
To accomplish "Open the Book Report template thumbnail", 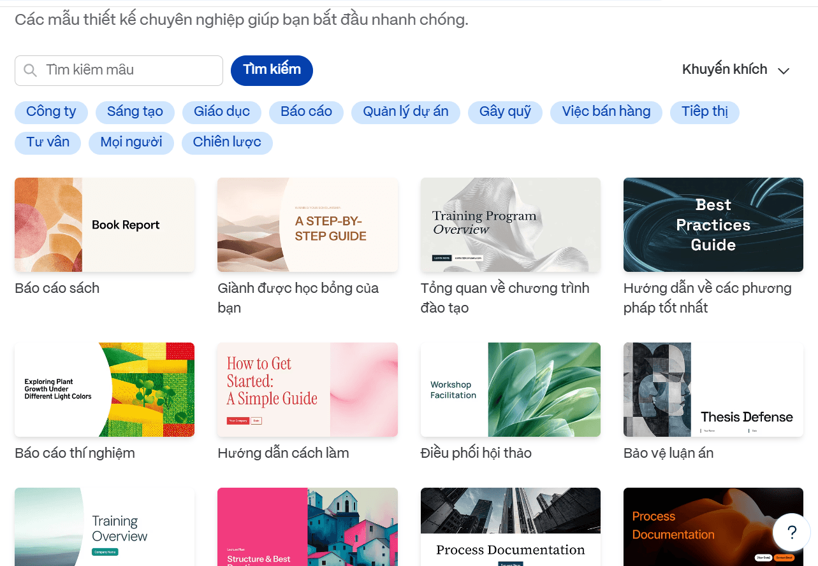I will click(105, 225).
